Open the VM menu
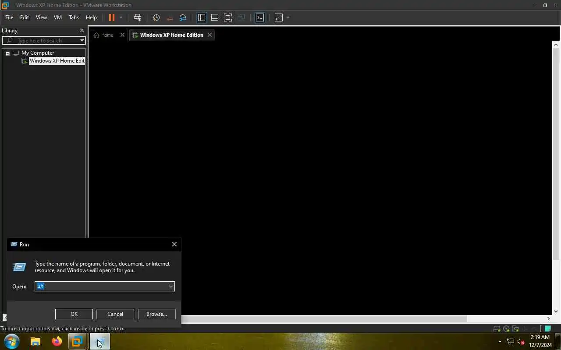This screenshot has height=350, width=561. 58,17
